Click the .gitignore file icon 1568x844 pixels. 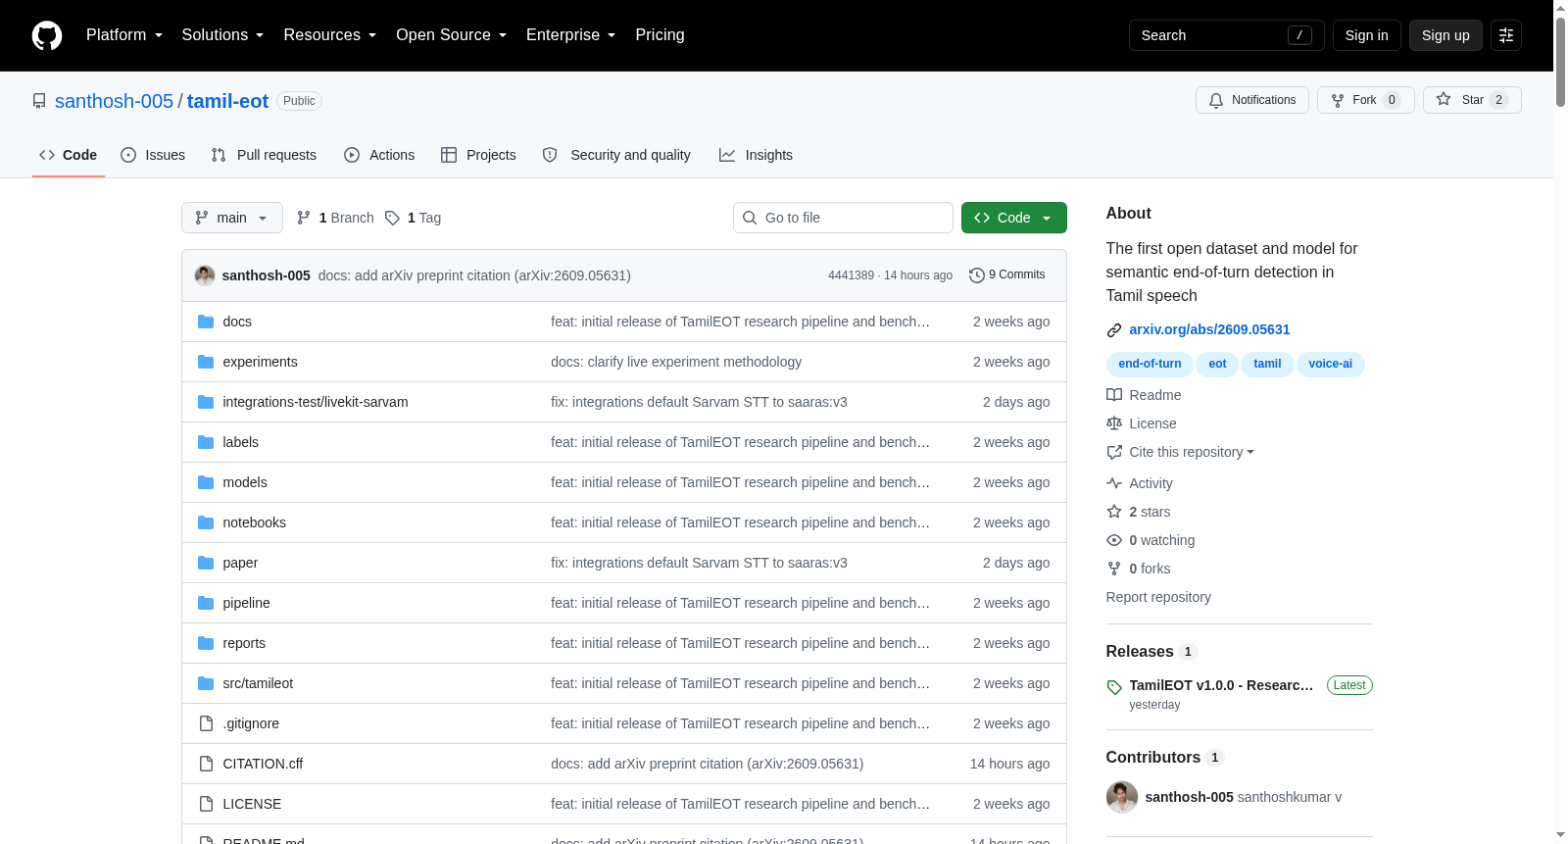(x=206, y=723)
